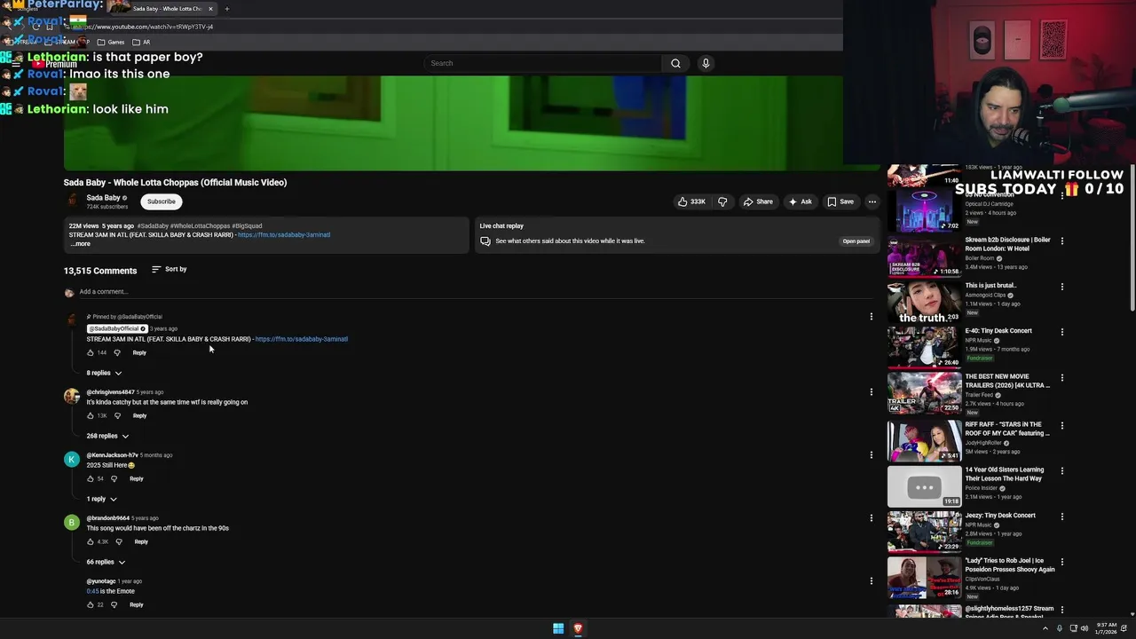Image resolution: width=1136 pixels, height=639 pixels.
Task: Dislike brandonb9664's comment
Action: 119,541
